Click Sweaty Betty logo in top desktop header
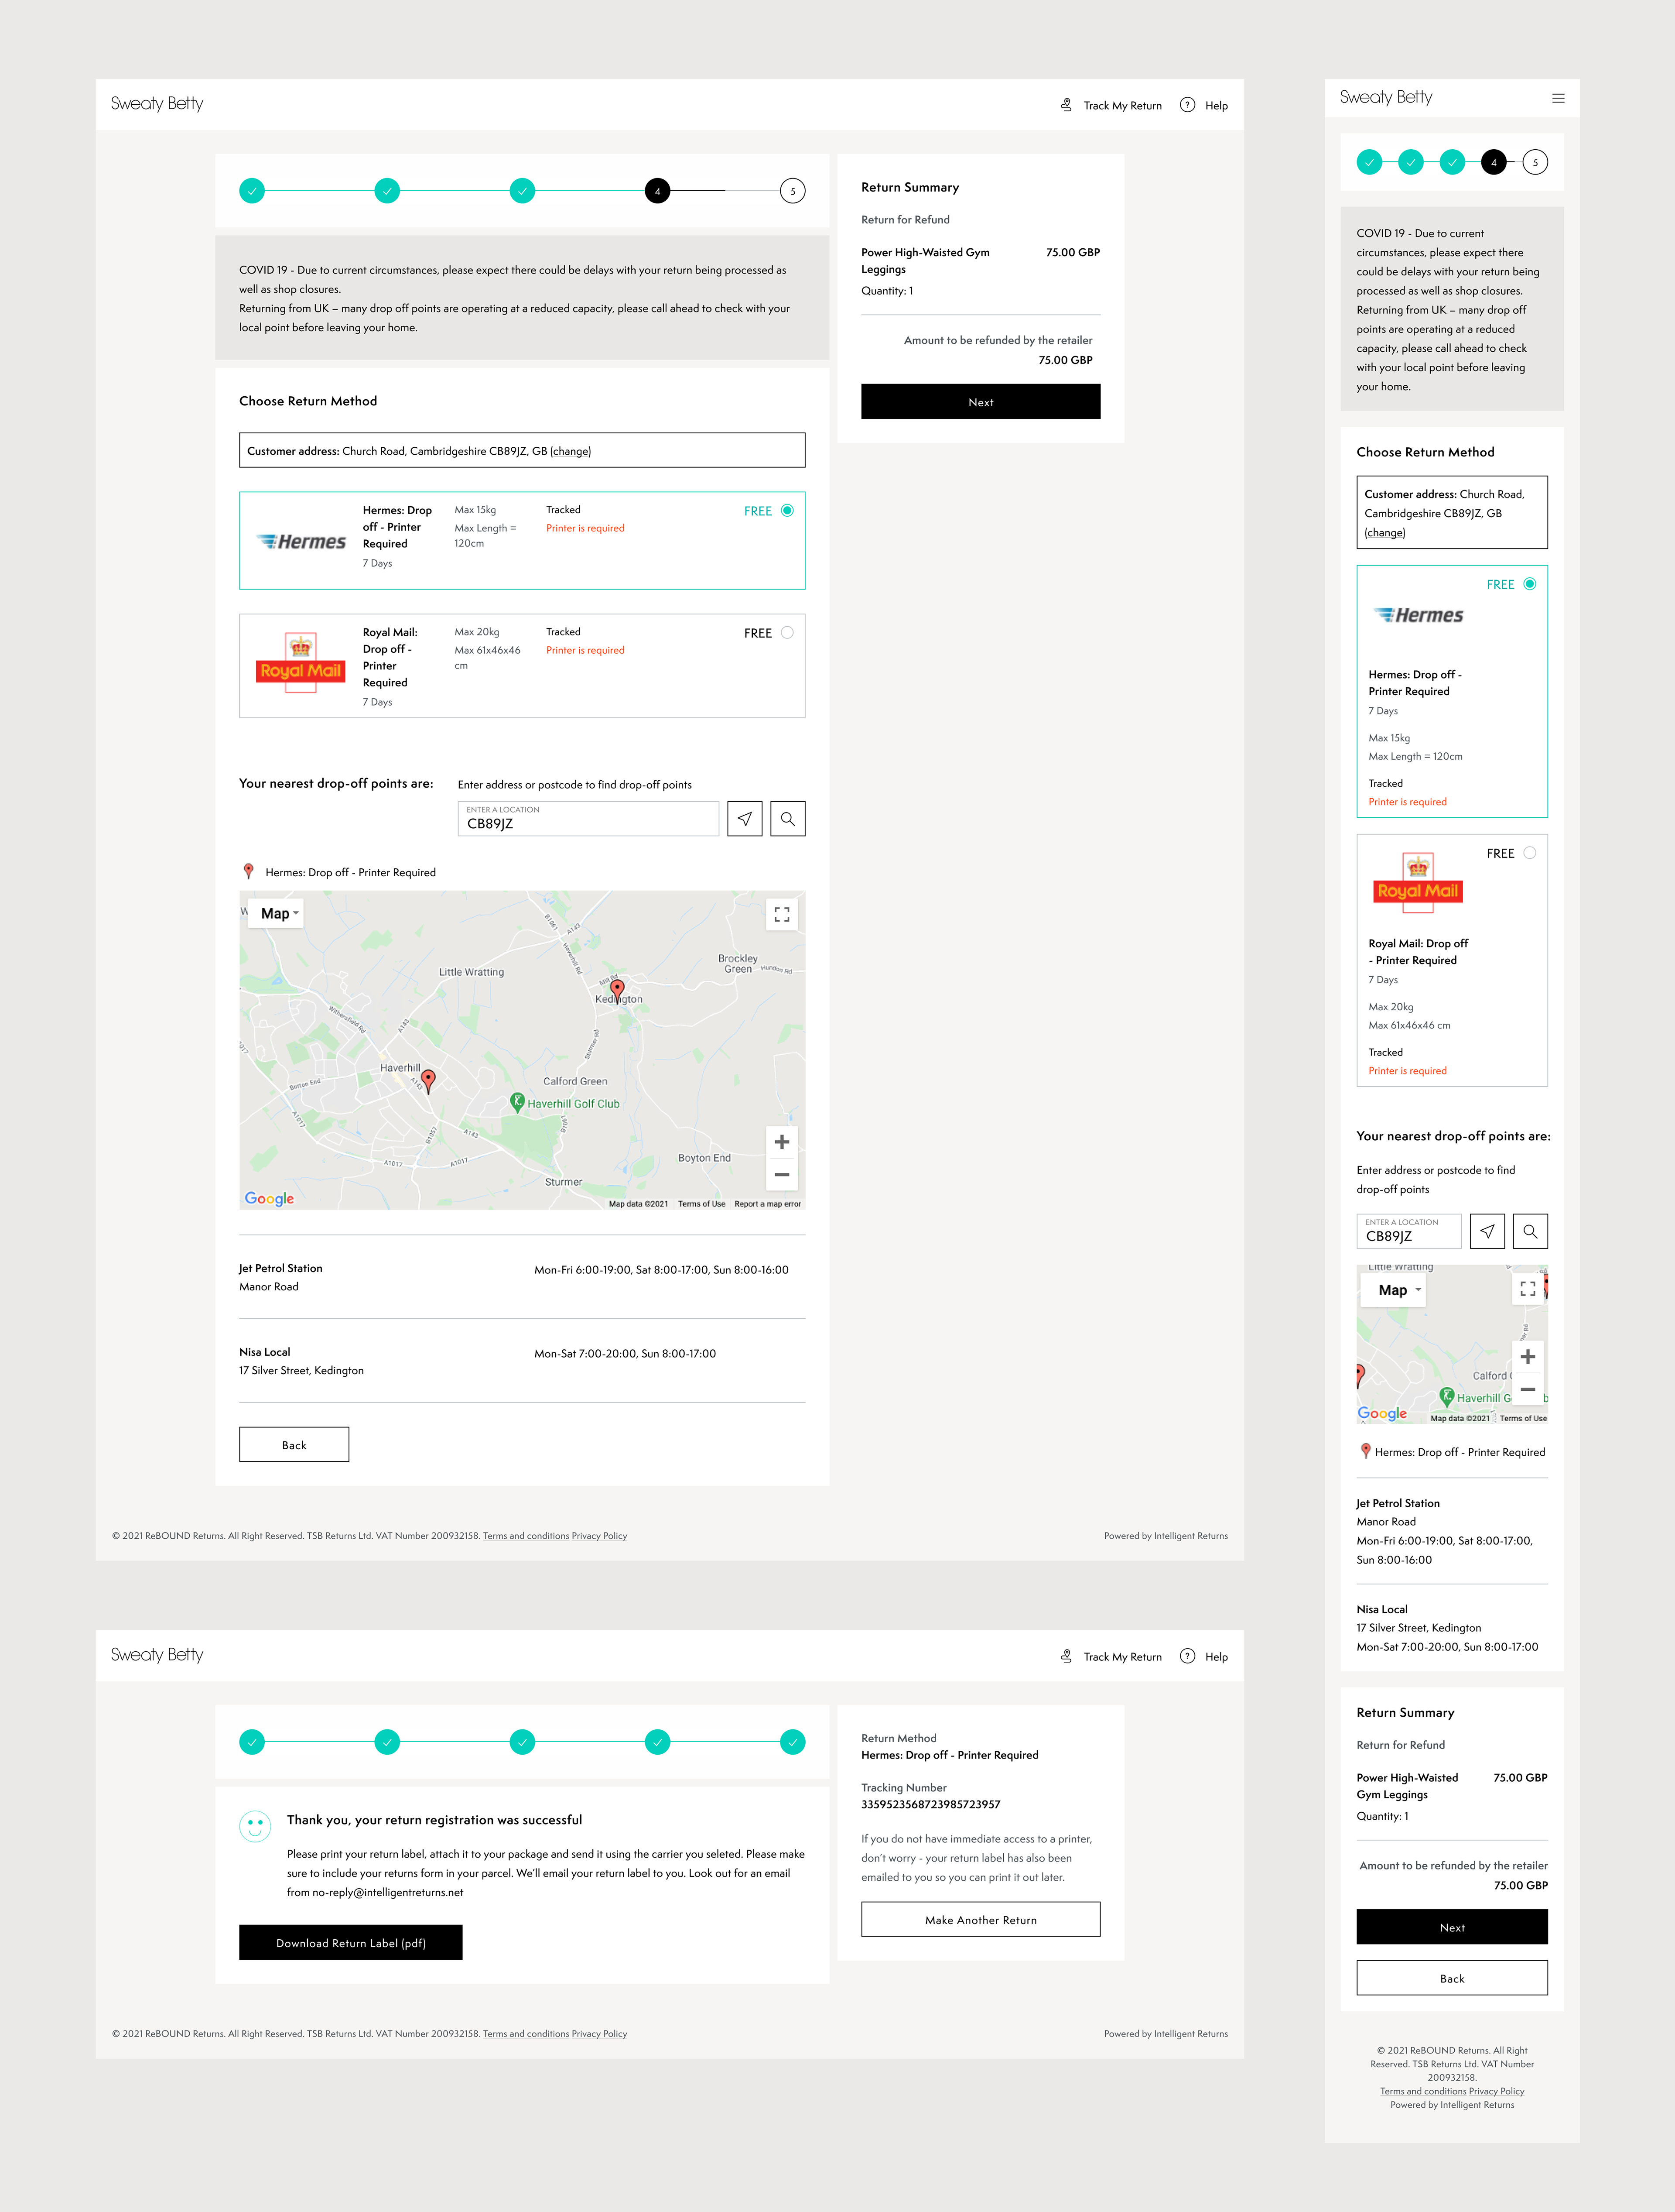This screenshot has height=2212, width=1675. tap(157, 104)
